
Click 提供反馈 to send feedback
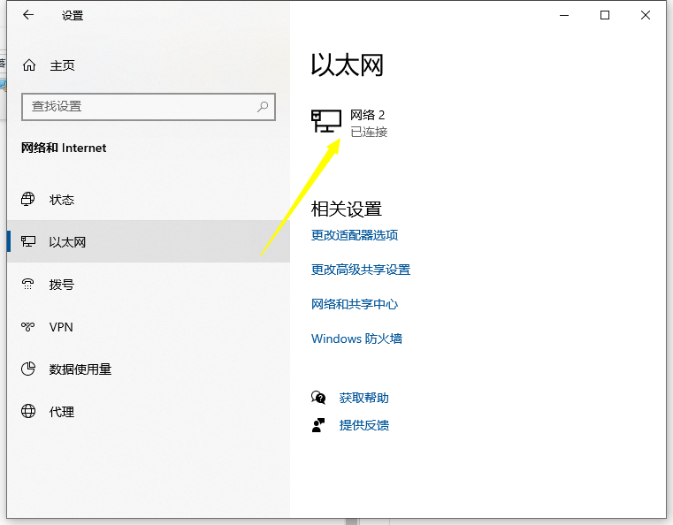click(363, 425)
